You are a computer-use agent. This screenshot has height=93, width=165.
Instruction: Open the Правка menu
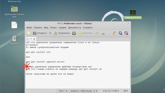[x=38, y=28]
